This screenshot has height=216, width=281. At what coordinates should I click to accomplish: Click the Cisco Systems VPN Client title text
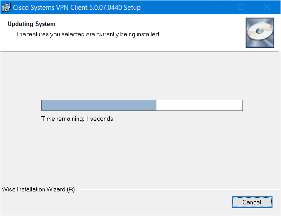point(77,8)
